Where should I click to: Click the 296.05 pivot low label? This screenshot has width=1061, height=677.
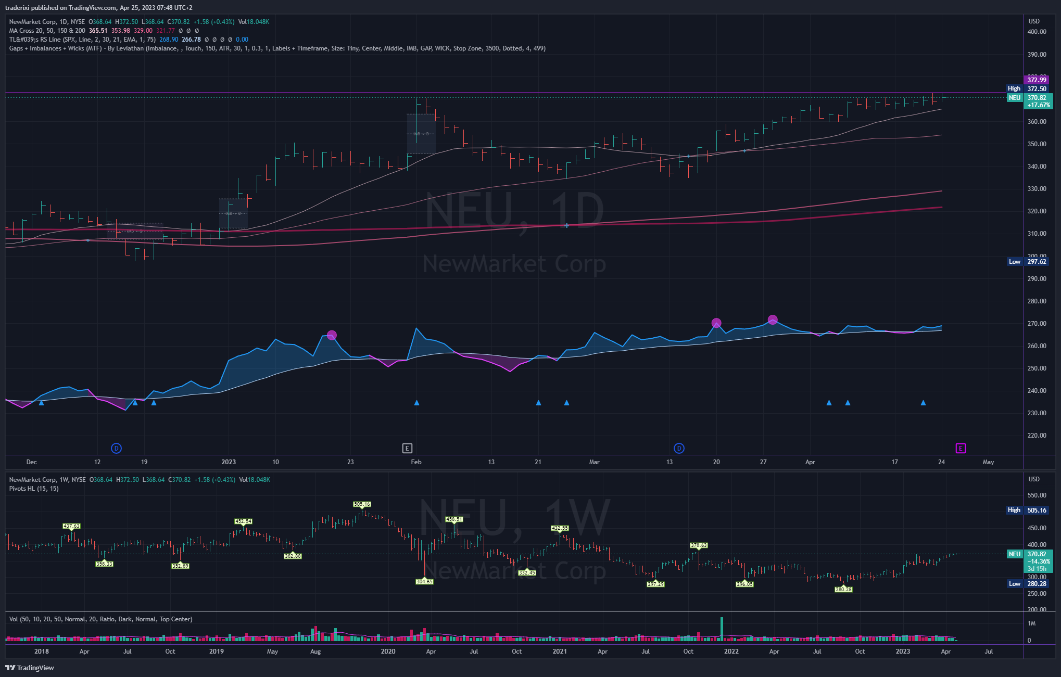coord(744,584)
